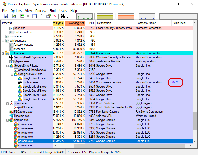Open the 0/76 VirusTotal result link
Image resolution: width=198 pixels, height=155 pixels.
click(x=175, y=82)
